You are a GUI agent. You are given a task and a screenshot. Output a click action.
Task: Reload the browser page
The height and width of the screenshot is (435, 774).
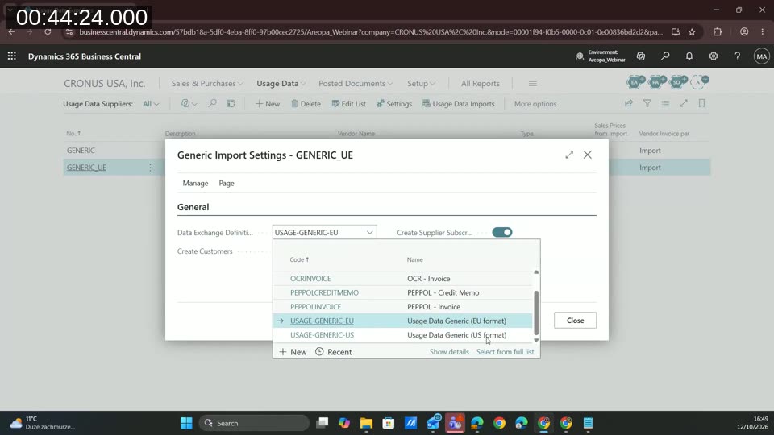(48, 31)
